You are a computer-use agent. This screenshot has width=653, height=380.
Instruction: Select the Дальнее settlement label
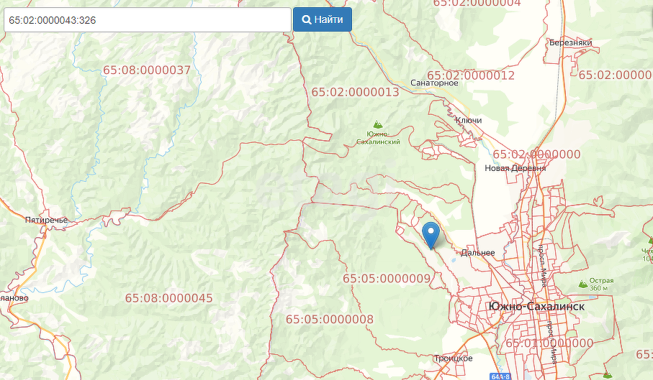tap(479, 253)
